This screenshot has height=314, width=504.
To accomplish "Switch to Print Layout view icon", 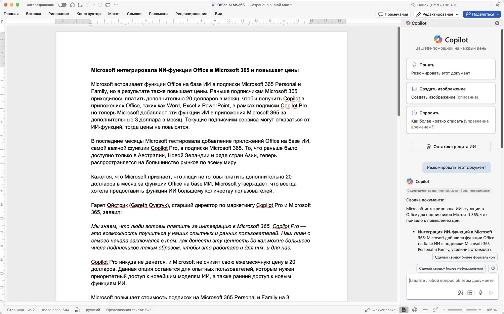I will (404, 310).
